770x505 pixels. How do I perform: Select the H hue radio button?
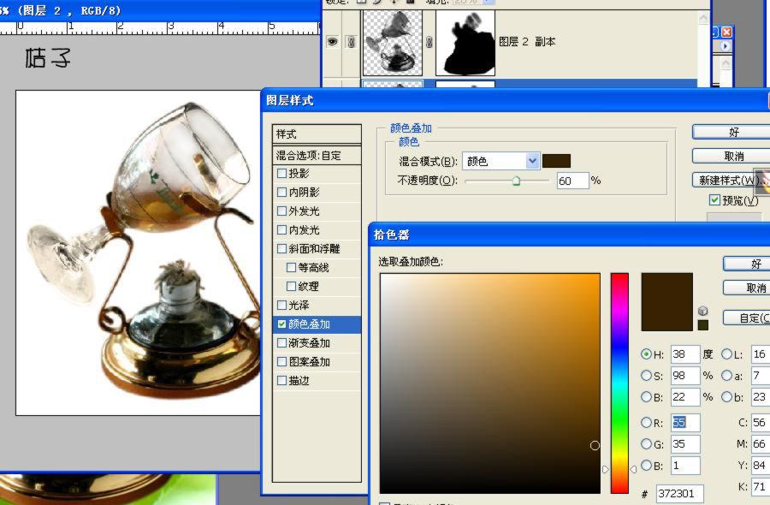click(x=646, y=353)
